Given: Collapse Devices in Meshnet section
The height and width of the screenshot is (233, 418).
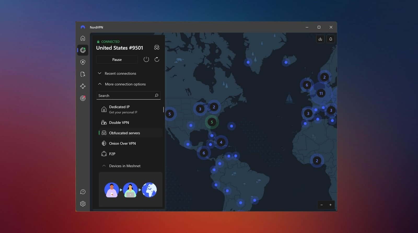Looking at the screenshot, I should [x=122, y=166].
